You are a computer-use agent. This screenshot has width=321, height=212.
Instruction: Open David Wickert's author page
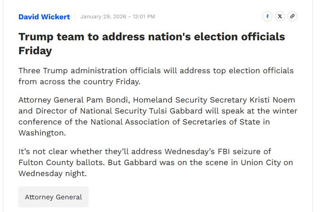point(44,17)
